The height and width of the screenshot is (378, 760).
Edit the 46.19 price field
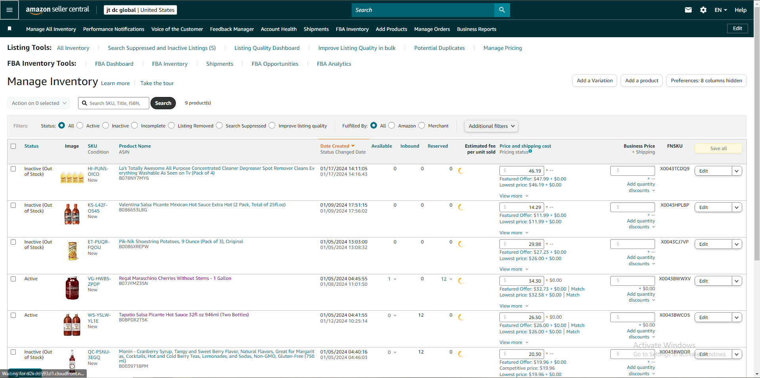coord(522,171)
